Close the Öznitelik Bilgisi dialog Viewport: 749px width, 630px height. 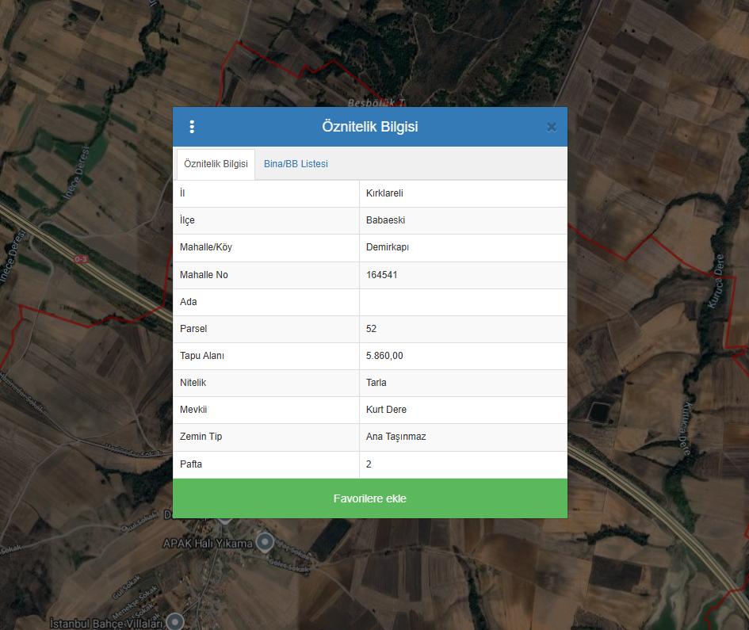(x=552, y=127)
